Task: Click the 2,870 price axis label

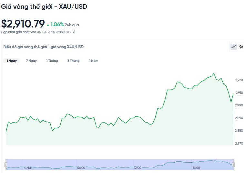Action: tap(239, 143)
